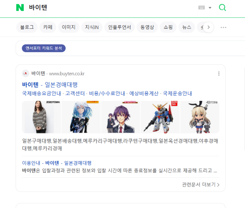Open 국제배송요금안내 sublink

tap(42, 93)
